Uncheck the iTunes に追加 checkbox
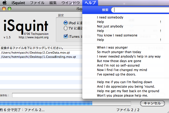 66,36
